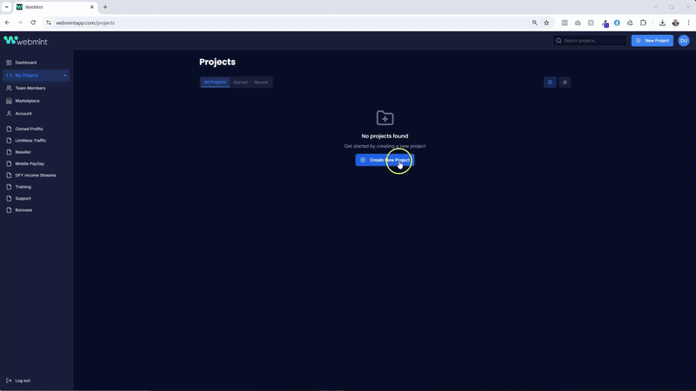The width and height of the screenshot is (696, 391).
Task: Open the tab search dropdown arrow
Action: click(6, 7)
